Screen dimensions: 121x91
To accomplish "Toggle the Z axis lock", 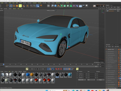I will point(38,6).
